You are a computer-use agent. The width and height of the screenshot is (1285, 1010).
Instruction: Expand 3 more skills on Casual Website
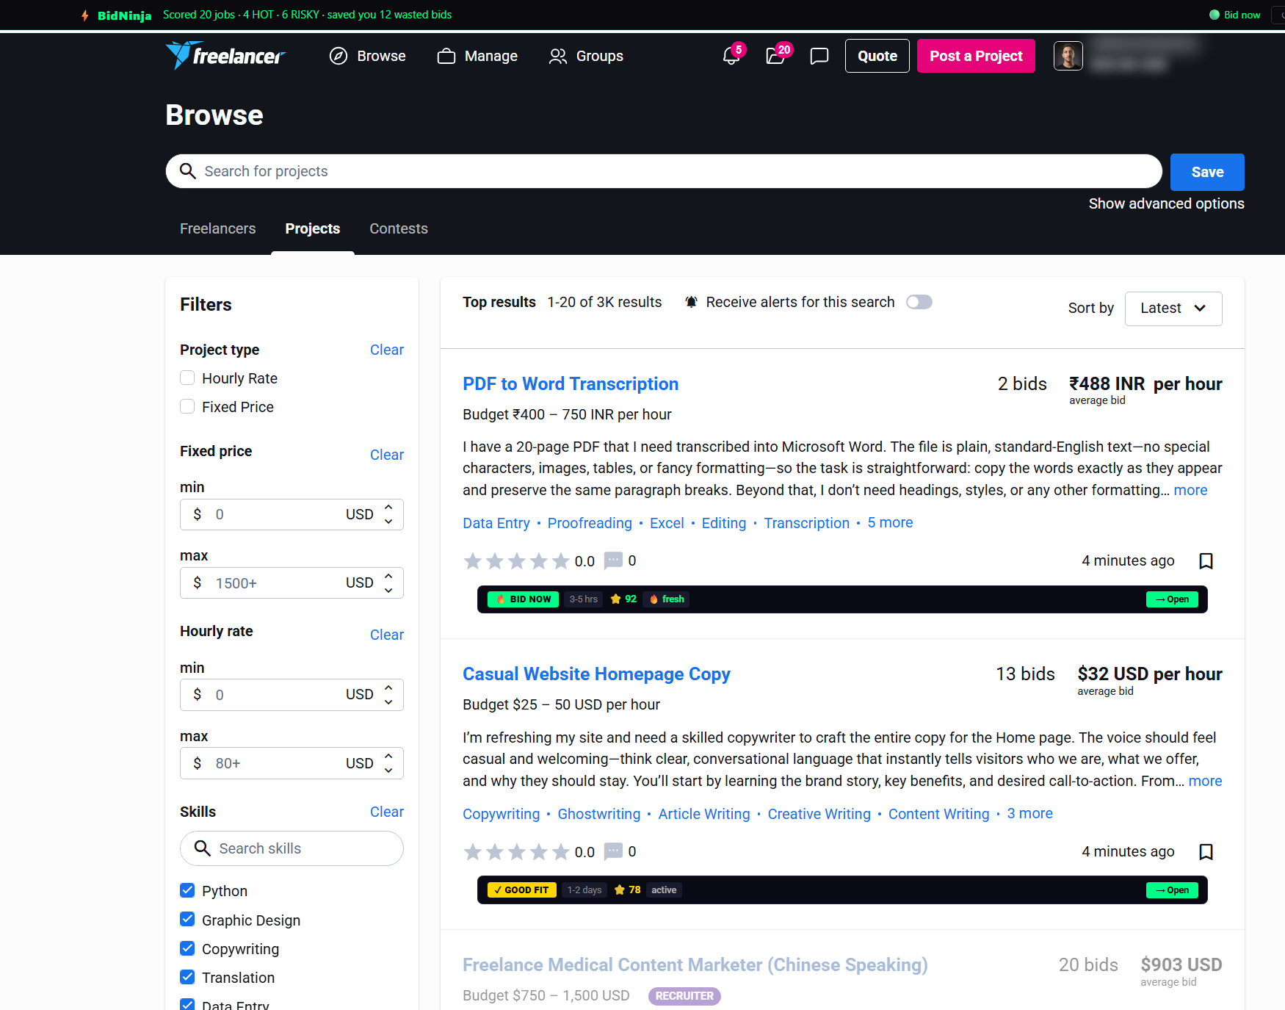point(1029,813)
